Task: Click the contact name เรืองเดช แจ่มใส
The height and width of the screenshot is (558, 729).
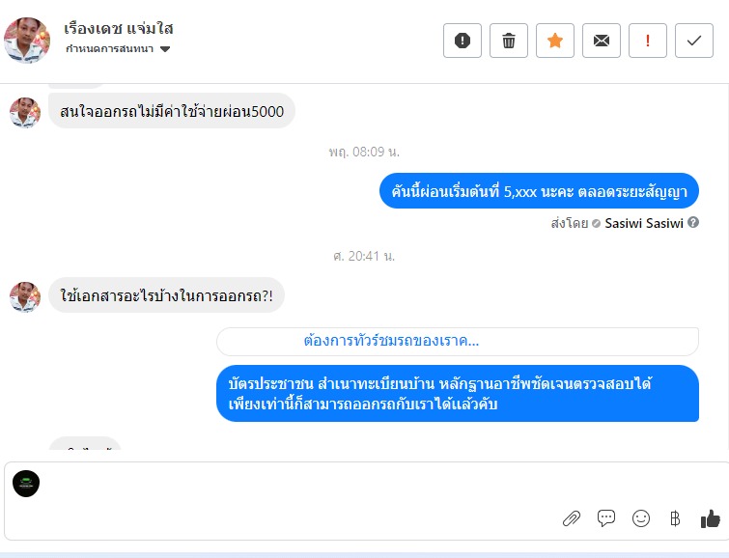Action: click(119, 28)
